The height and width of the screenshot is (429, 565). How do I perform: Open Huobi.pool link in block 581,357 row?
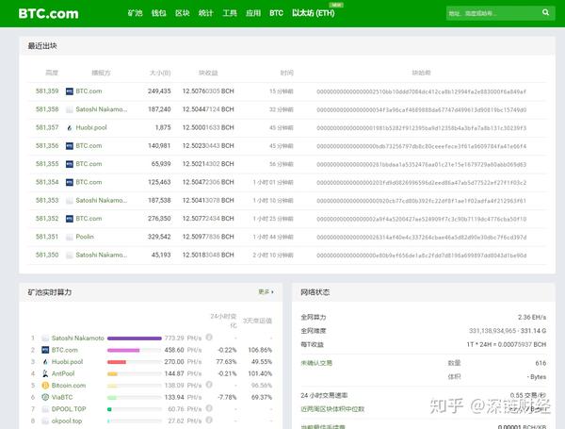tap(91, 127)
